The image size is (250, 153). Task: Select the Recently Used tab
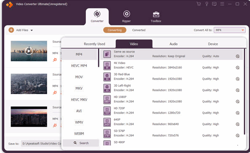tap(94, 44)
